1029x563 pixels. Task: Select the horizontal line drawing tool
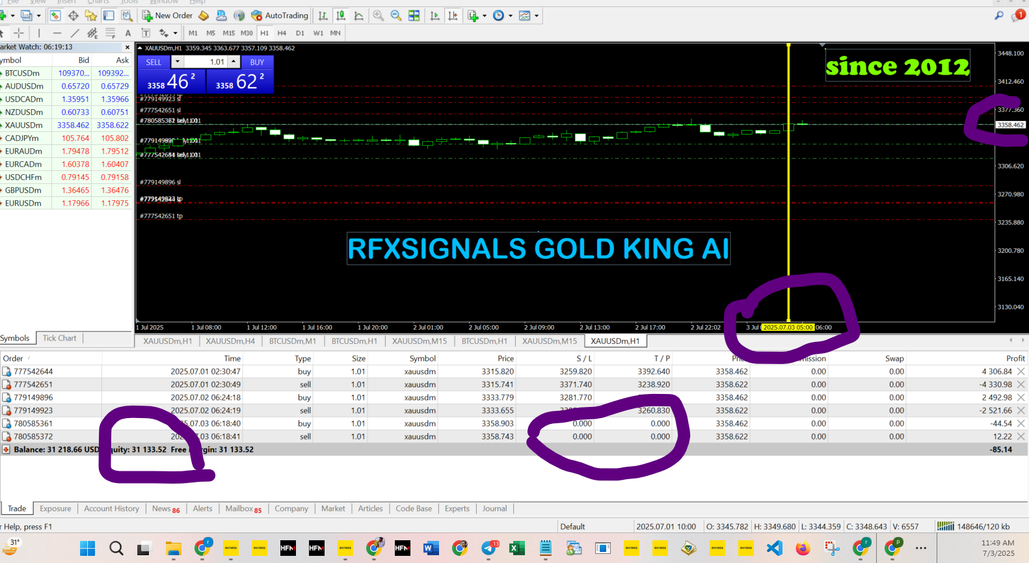coord(57,33)
